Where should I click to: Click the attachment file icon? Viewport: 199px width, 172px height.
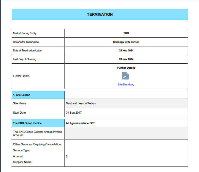125,76
